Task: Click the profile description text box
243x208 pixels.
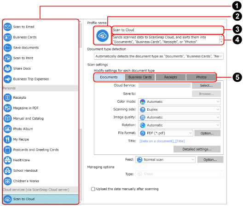Action: click(166, 39)
